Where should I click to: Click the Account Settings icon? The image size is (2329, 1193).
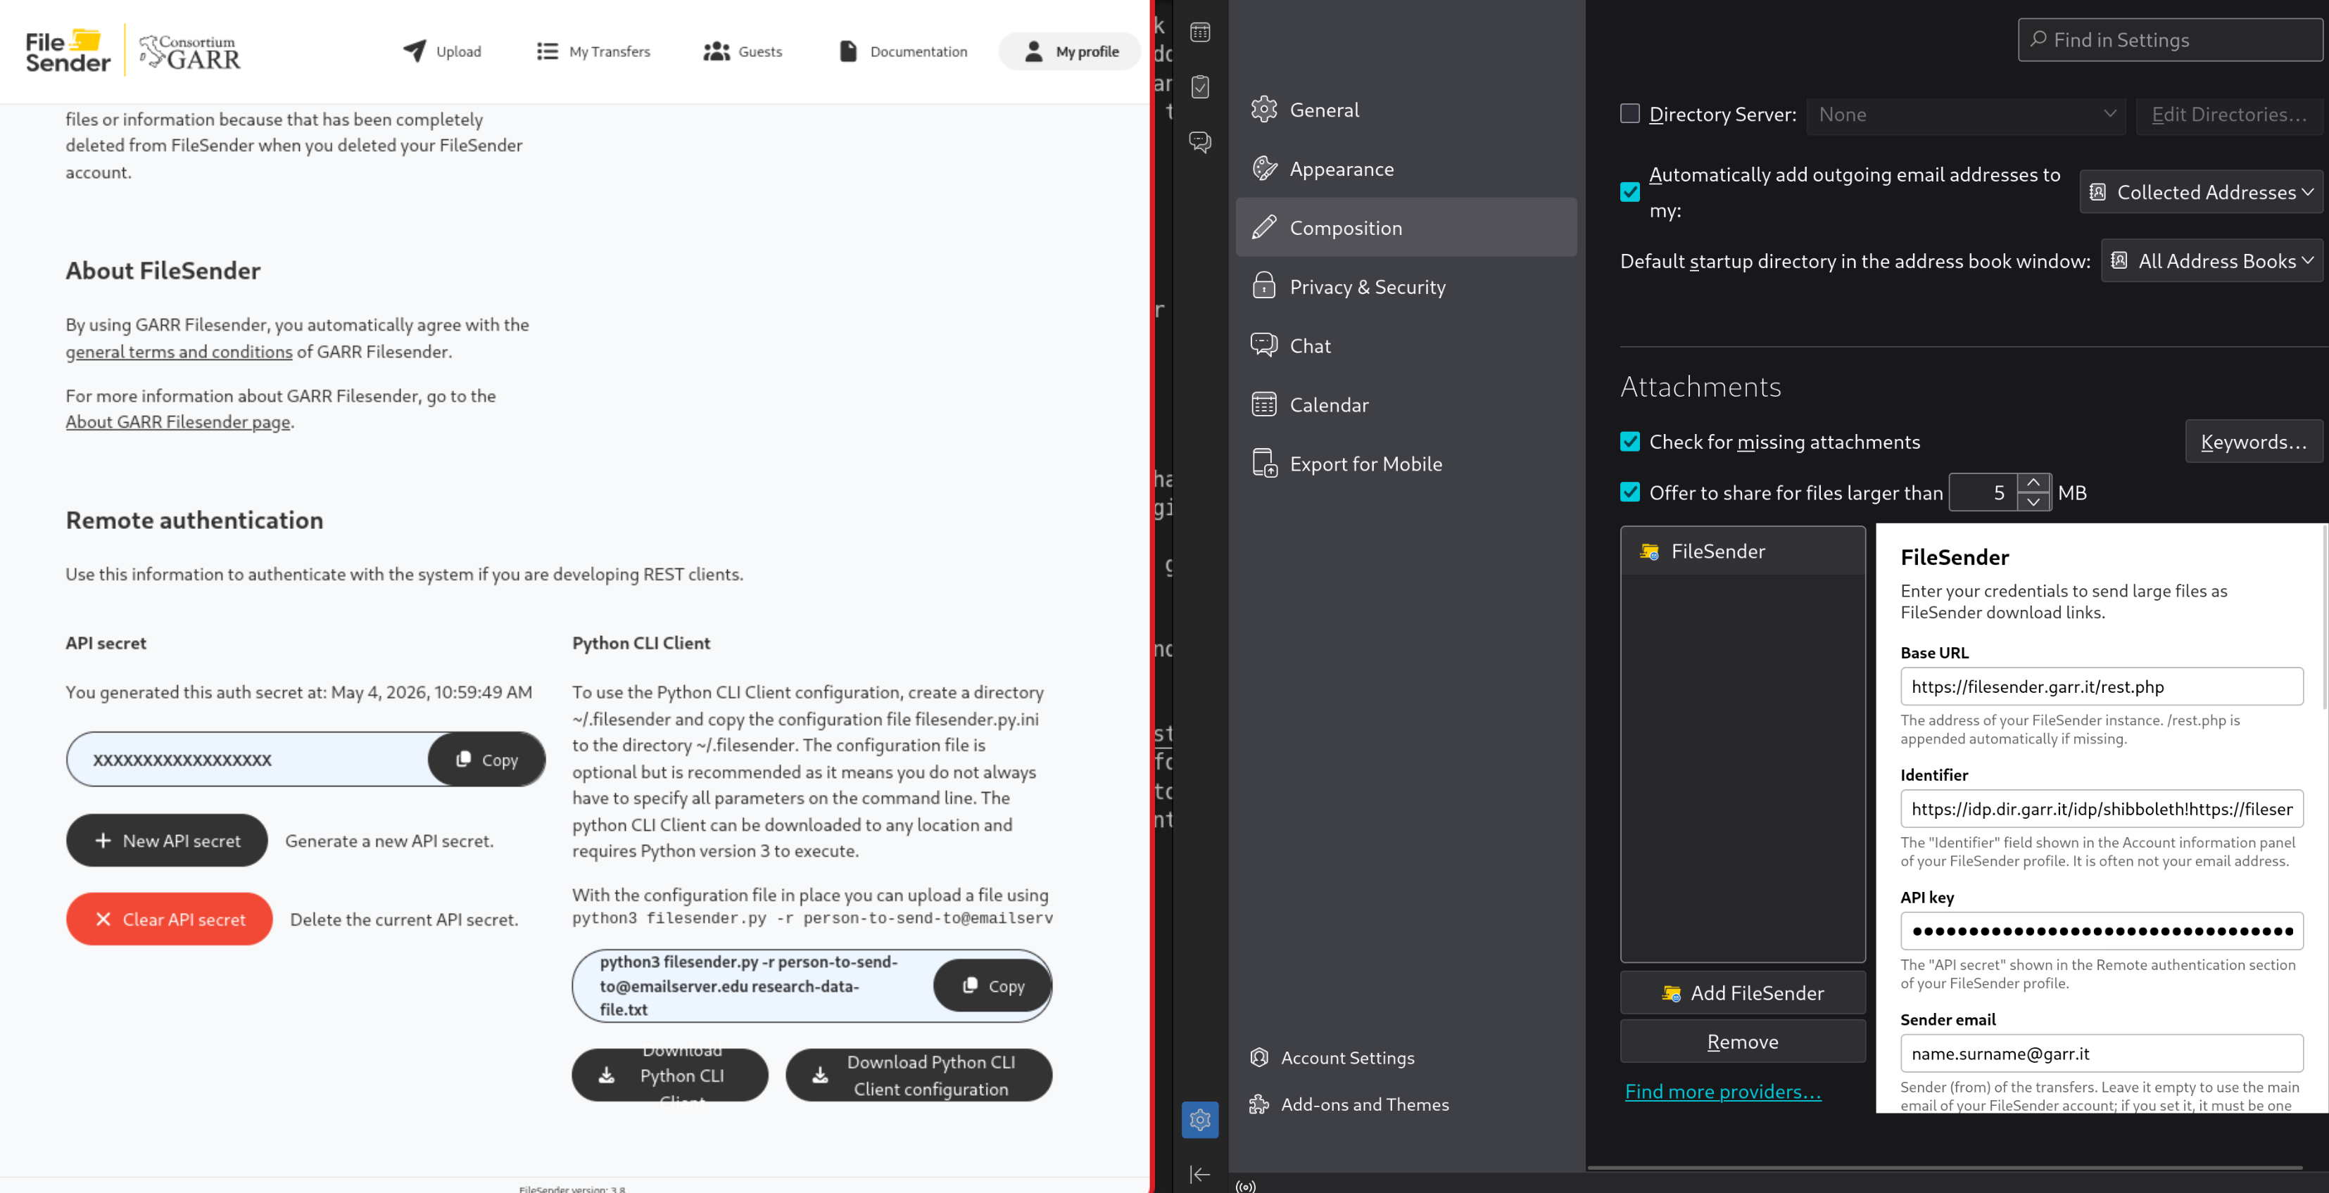1258,1057
